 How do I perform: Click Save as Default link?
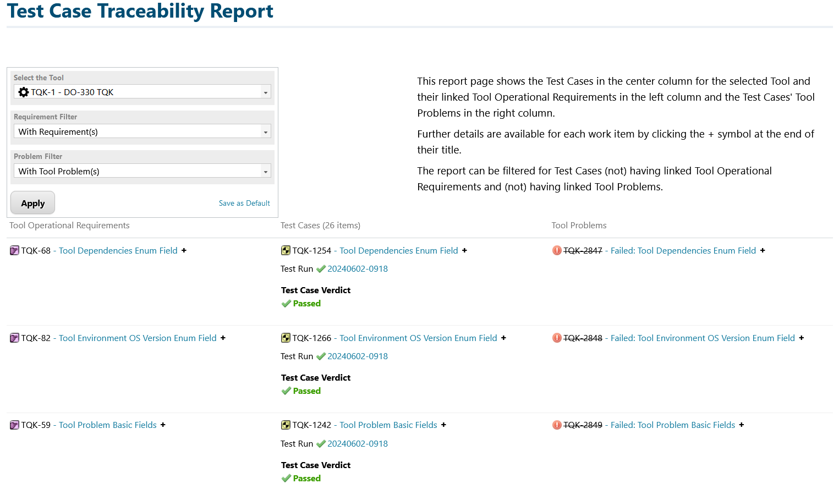point(244,203)
